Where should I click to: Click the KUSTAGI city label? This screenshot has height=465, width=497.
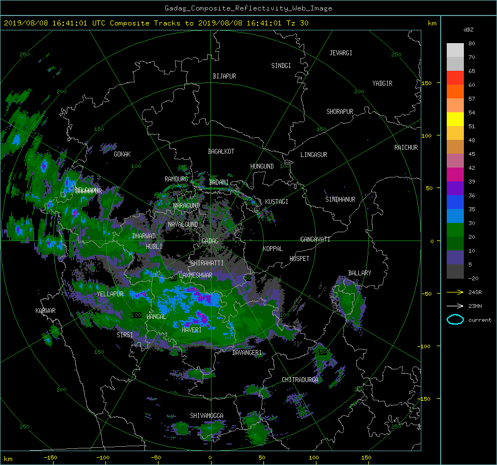277,202
